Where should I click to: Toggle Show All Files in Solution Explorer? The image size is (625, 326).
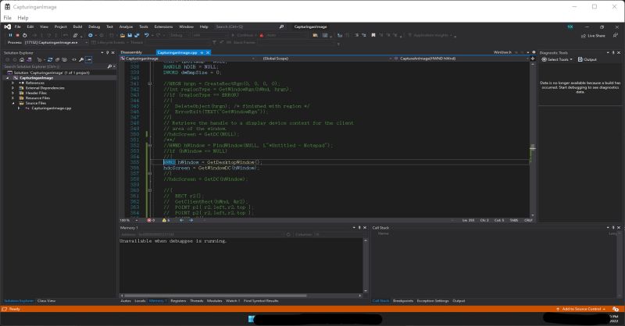[64, 60]
